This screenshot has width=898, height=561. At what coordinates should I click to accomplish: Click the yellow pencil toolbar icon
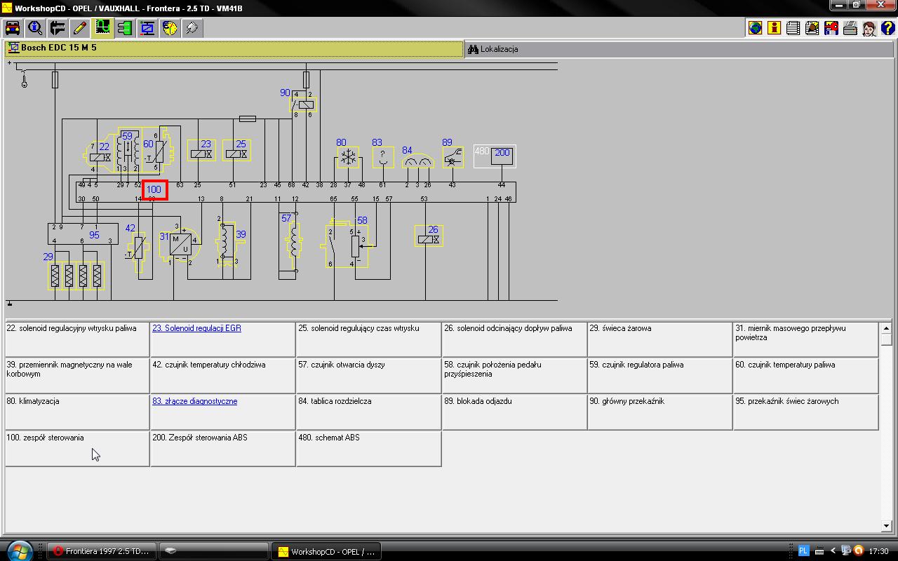(x=80, y=28)
